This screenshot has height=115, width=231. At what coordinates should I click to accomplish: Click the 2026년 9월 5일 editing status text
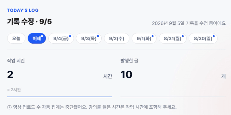pos(189,23)
